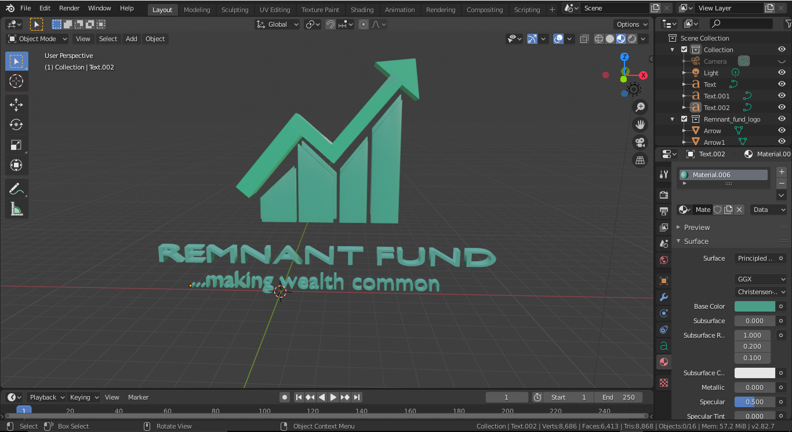Select the Move tool
The height and width of the screenshot is (432, 792).
click(16, 105)
